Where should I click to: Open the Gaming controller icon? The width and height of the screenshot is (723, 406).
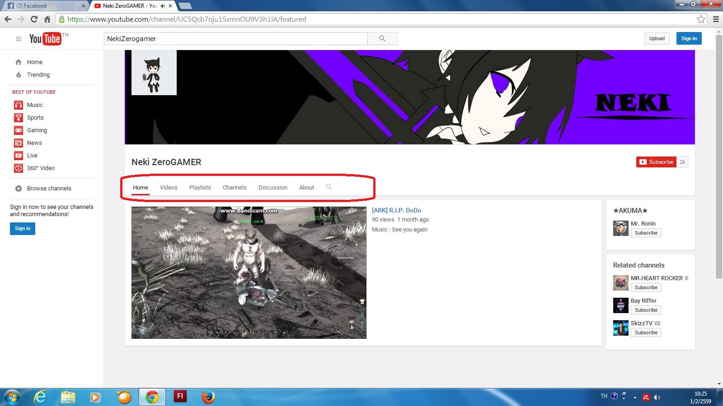pyautogui.click(x=19, y=130)
